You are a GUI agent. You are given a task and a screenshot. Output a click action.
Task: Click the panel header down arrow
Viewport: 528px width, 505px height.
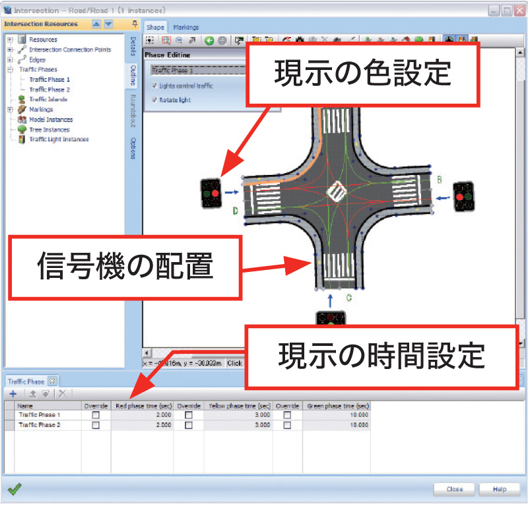point(108,24)
